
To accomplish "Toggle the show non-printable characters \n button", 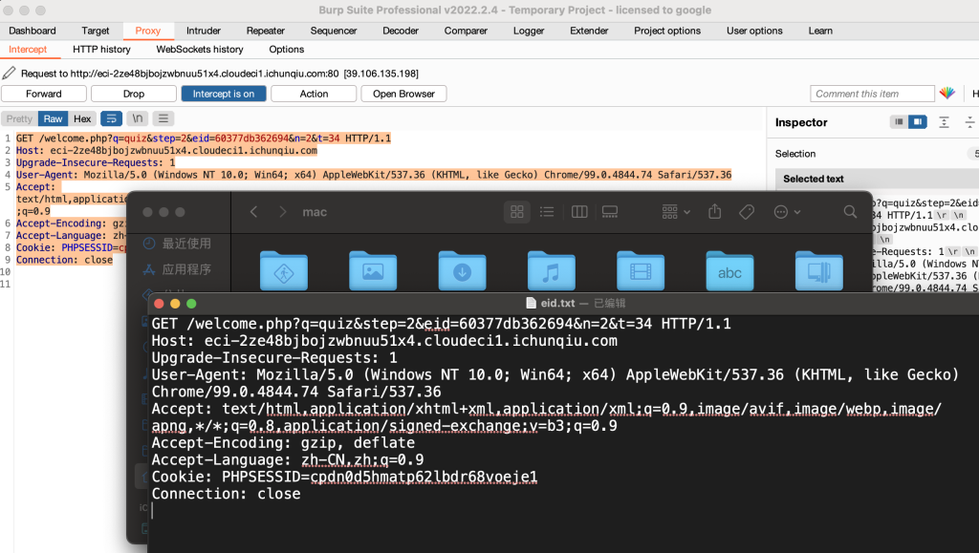I will click(x=138, y=118).
